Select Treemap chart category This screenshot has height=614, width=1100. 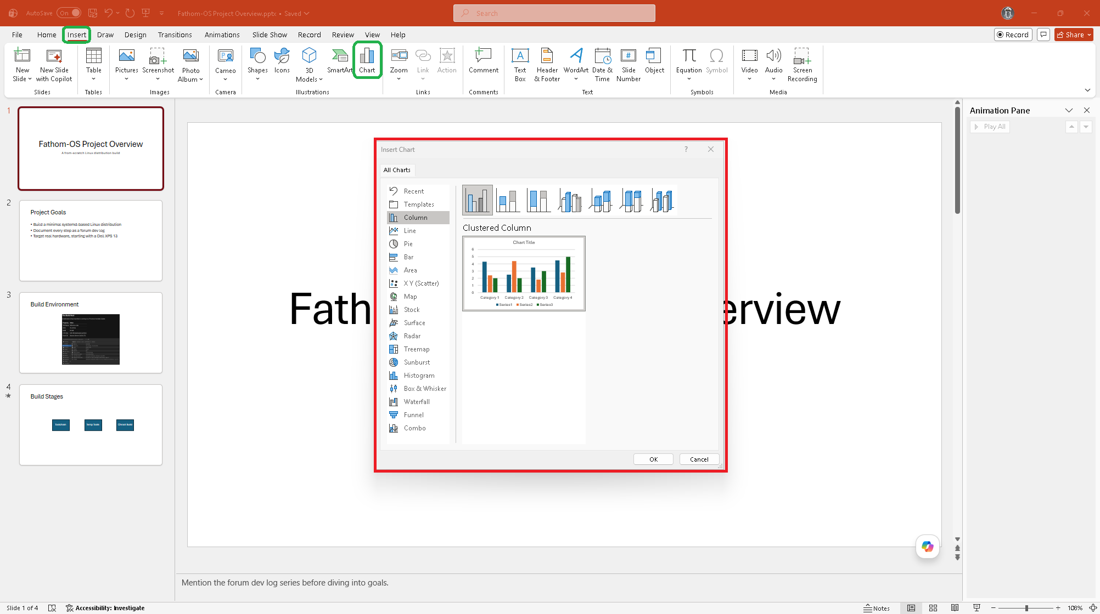click(x=418, y=349)
